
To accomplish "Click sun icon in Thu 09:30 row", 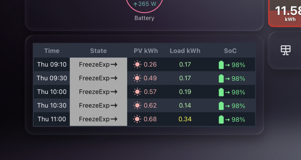I will click(x=137, y=78).
